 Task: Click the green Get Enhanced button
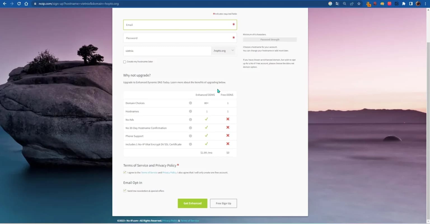pos(193,203)
